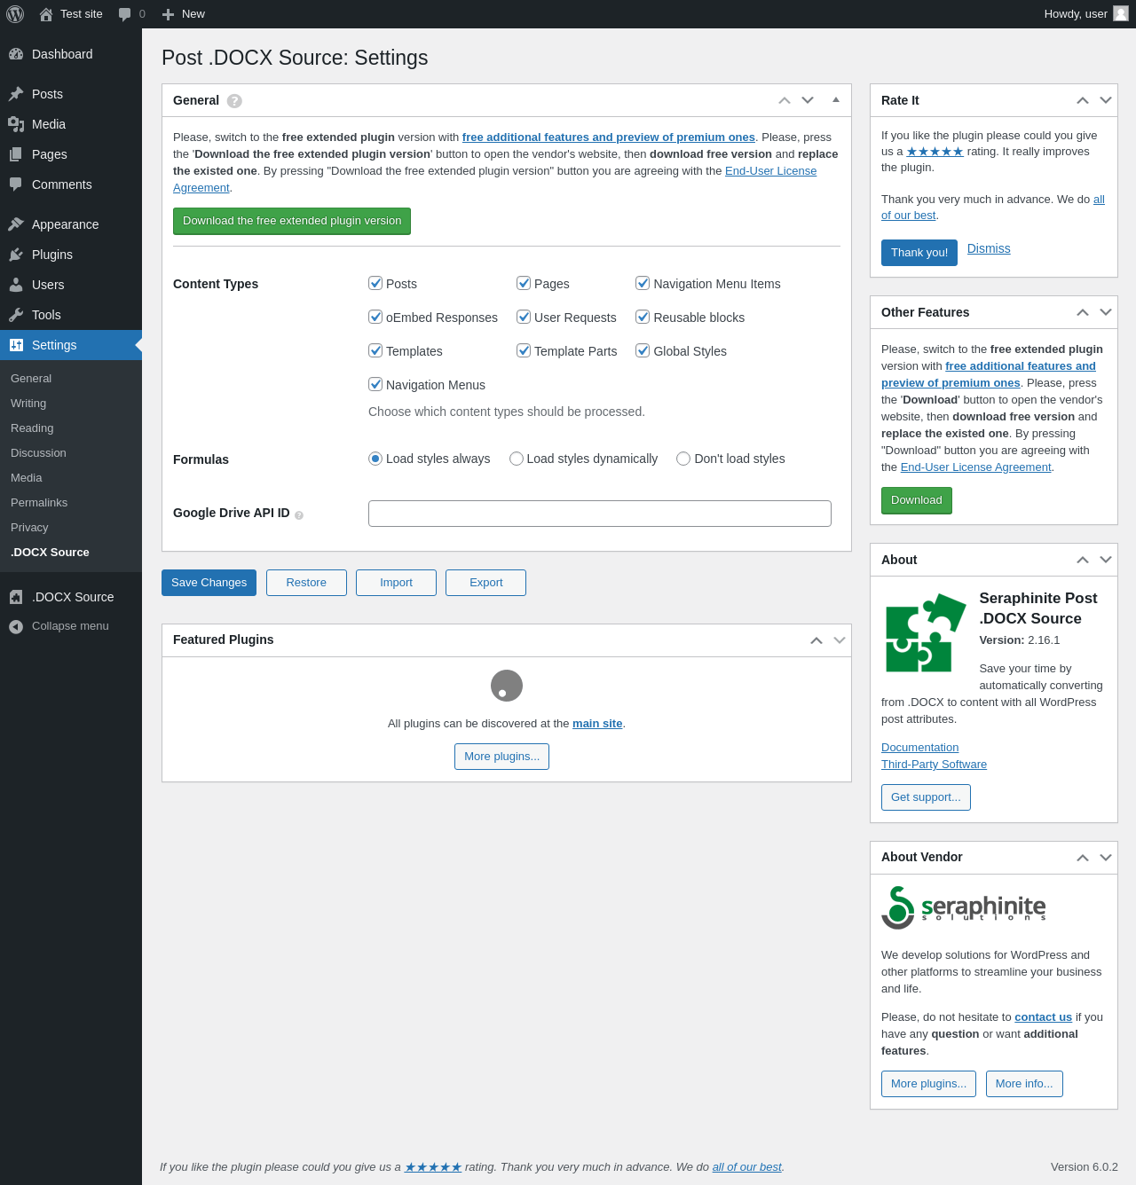Move About panel up

[1083, 560]
